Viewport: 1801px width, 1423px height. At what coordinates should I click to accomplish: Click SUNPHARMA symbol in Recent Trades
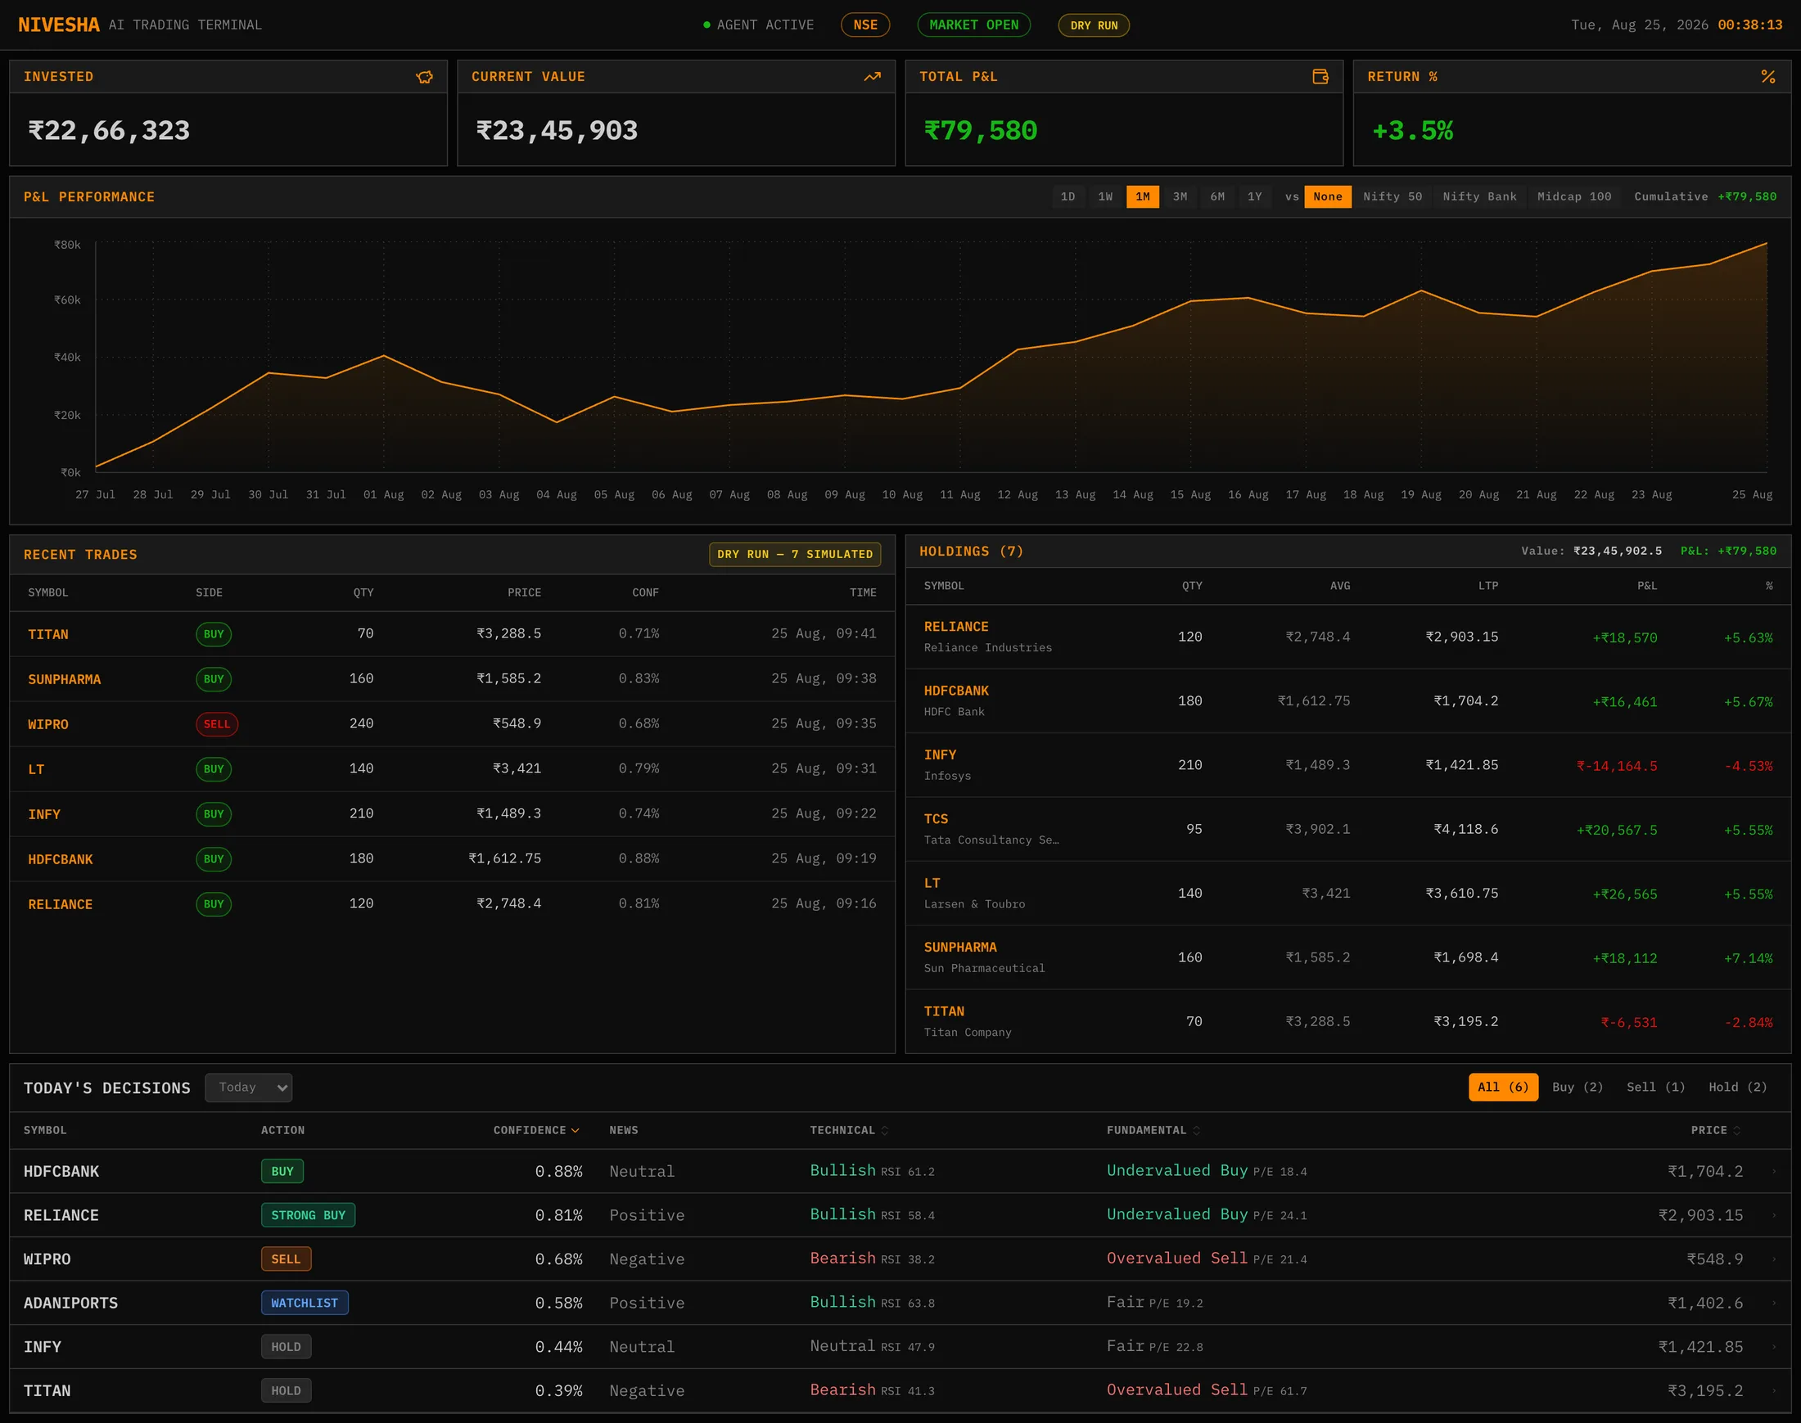pos(64,679)
